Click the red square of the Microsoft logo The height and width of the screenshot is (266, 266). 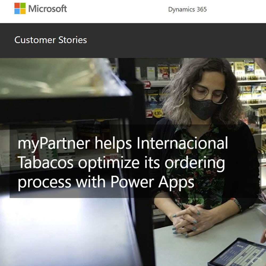click(17, 5)
